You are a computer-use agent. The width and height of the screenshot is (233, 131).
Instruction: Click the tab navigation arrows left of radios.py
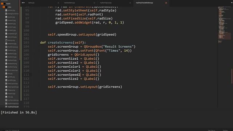(23, 3)
